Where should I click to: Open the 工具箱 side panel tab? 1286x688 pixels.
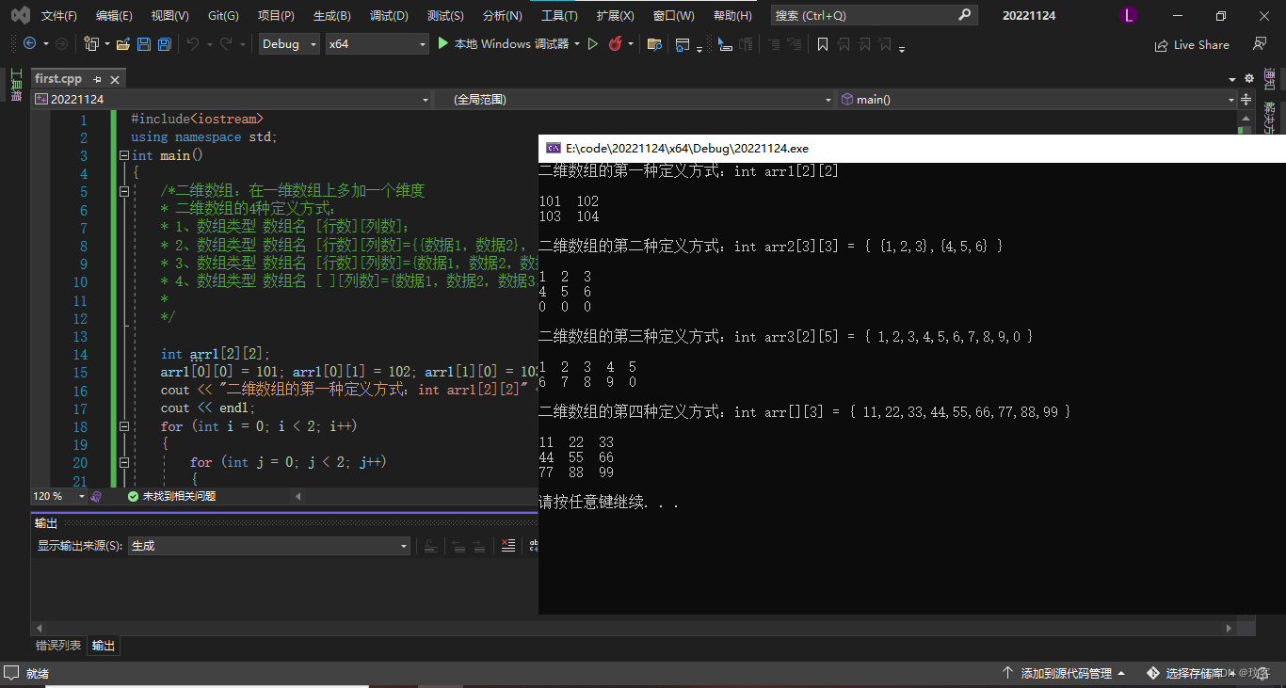(16, 85)
